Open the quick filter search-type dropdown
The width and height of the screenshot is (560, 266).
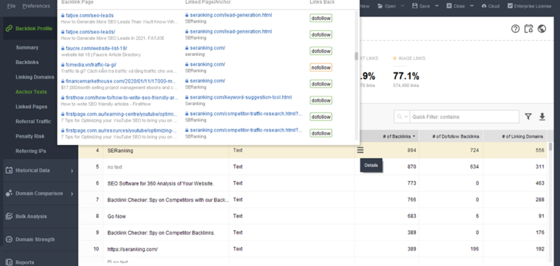coord(402,117)
